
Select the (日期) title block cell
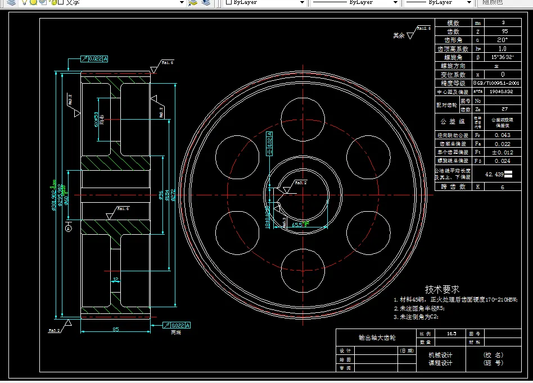407,350
